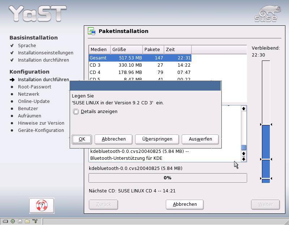
Task: Click Installation durchführen under Basisinstallation
Action: click(x=43, y=60)
